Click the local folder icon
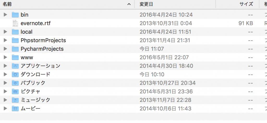The width and height of the screenshot is (267, 123). (15, 32)
